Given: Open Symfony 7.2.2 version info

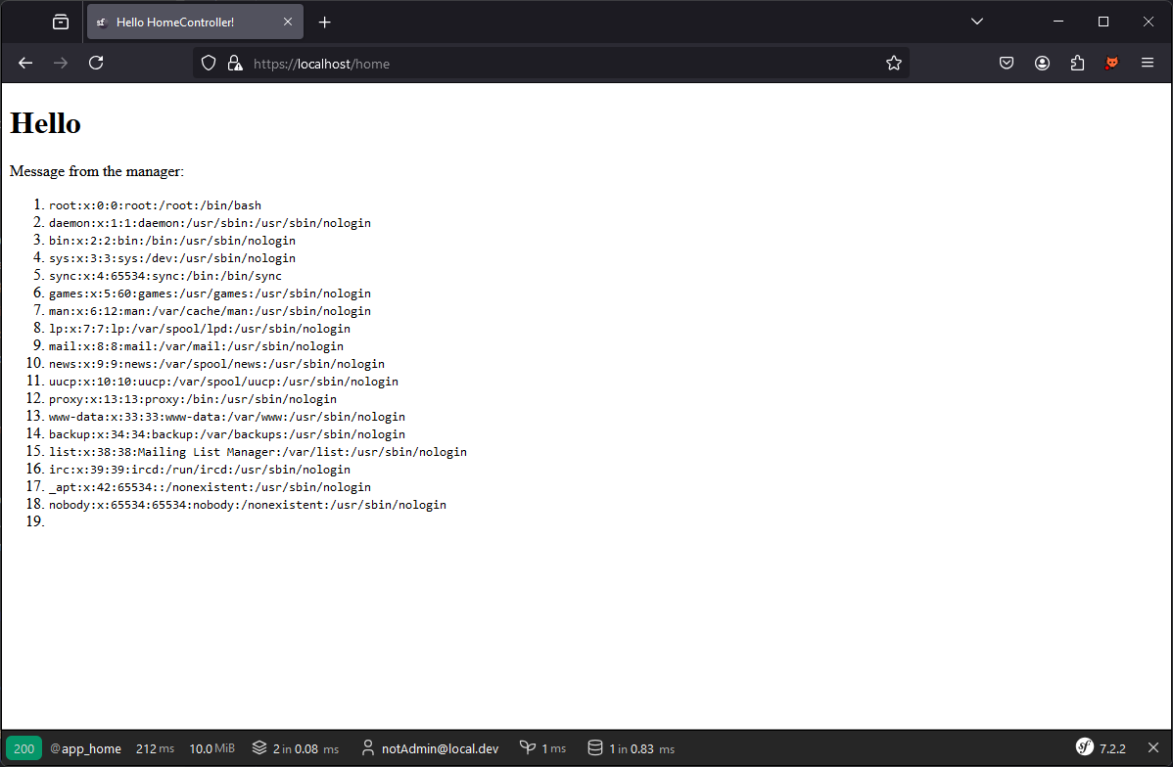Looking at the screenshot, I should pos(1102,748).
